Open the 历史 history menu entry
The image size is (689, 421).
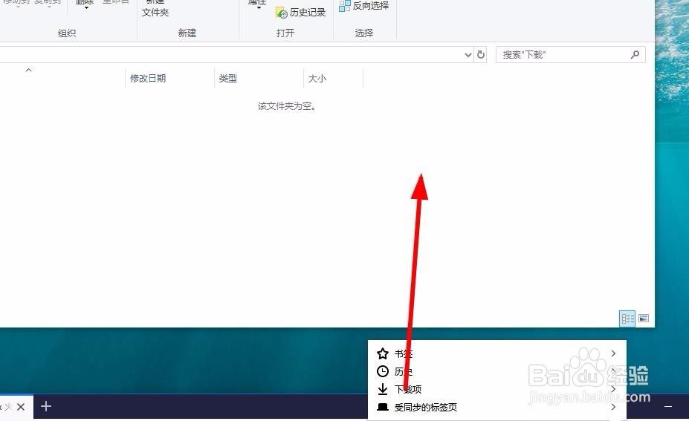pos(497,371)
